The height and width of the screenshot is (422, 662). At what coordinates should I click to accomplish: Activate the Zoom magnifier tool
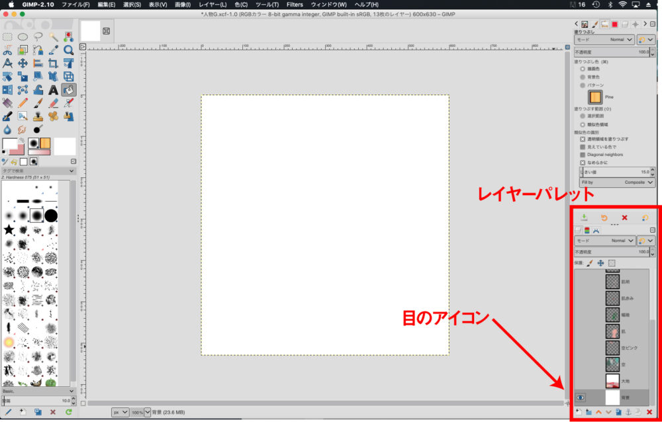[68, 50]
